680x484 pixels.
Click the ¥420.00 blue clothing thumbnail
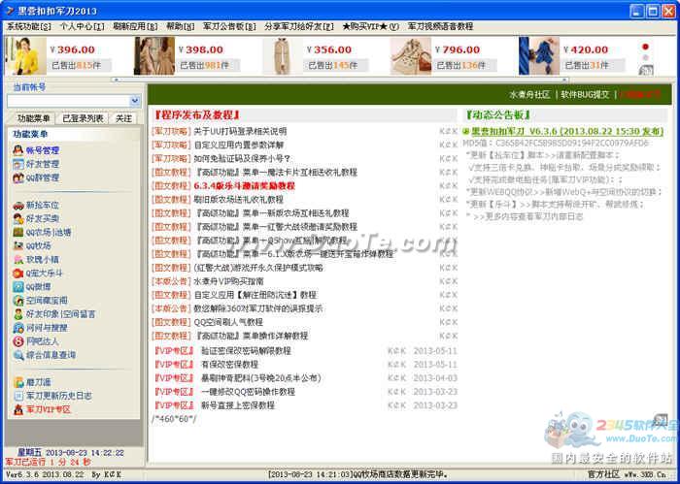[x=539, y=56]
